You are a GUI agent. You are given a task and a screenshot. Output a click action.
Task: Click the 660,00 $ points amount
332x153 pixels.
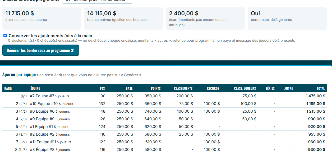(153, 104)
